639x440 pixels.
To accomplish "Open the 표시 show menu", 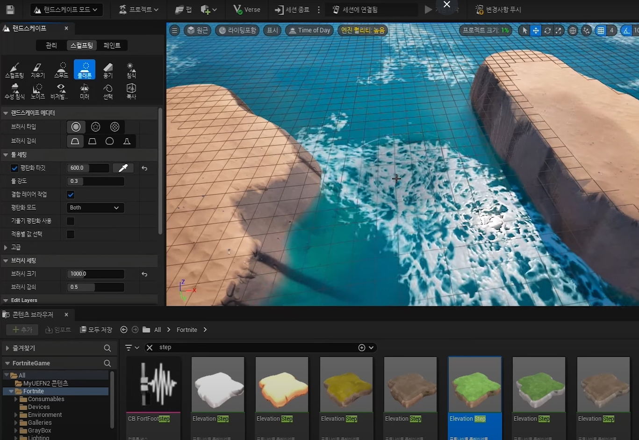I will [x=272, y=30].
